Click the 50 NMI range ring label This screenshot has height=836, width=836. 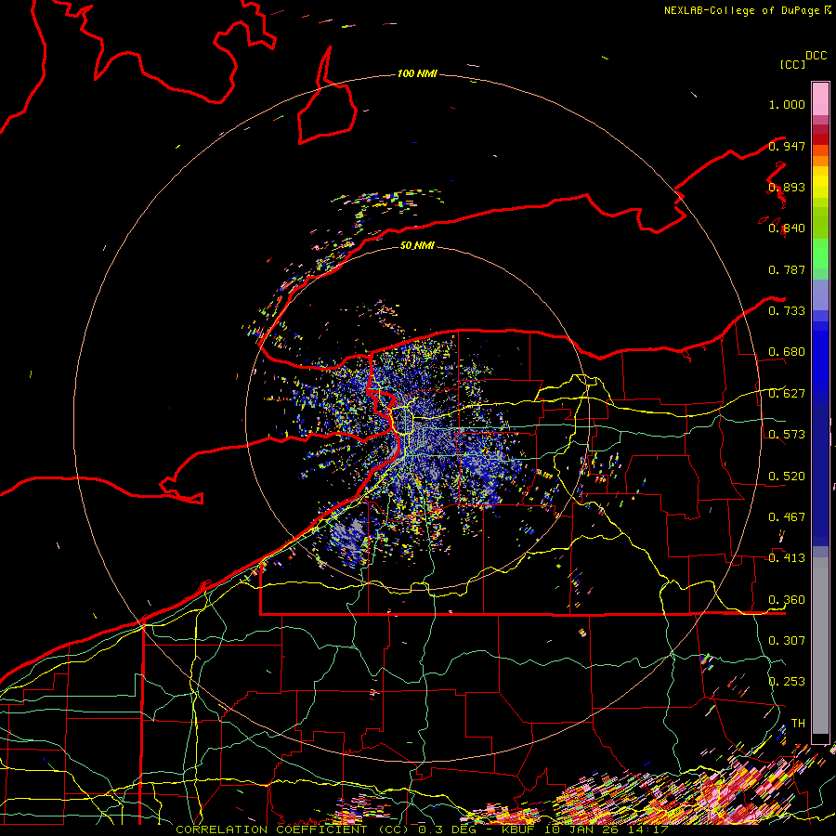pyautogui.click(x=417, y=245)
